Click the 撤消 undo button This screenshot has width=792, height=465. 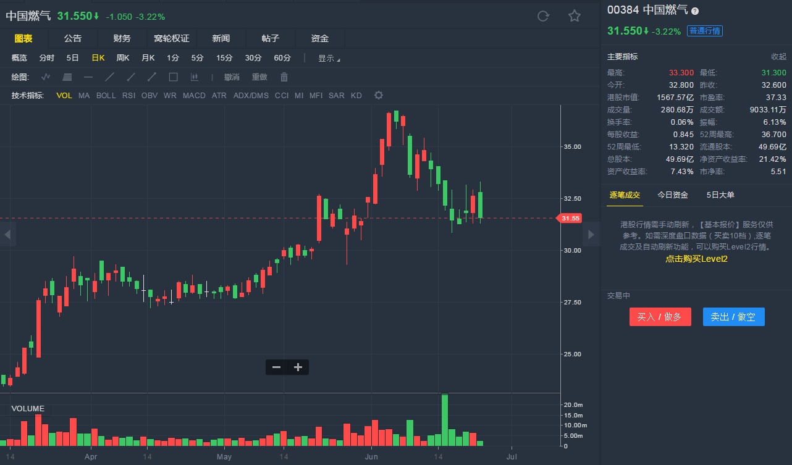click(232, 77)
